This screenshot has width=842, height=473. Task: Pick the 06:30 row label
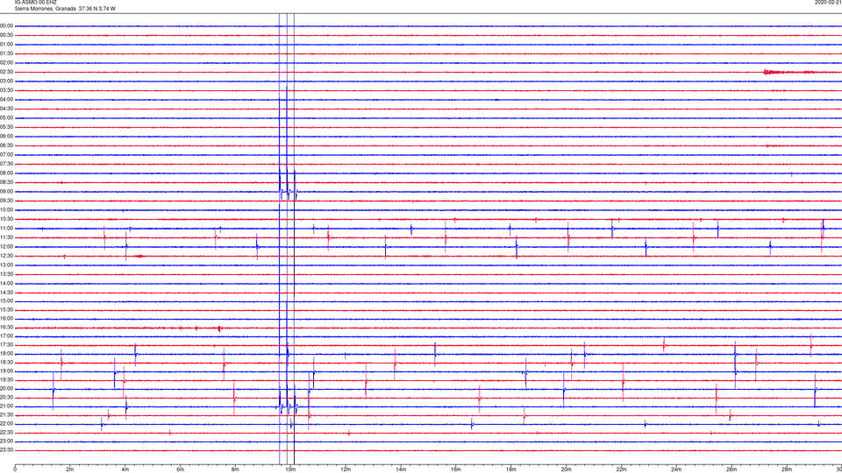[x=7, y=145]
